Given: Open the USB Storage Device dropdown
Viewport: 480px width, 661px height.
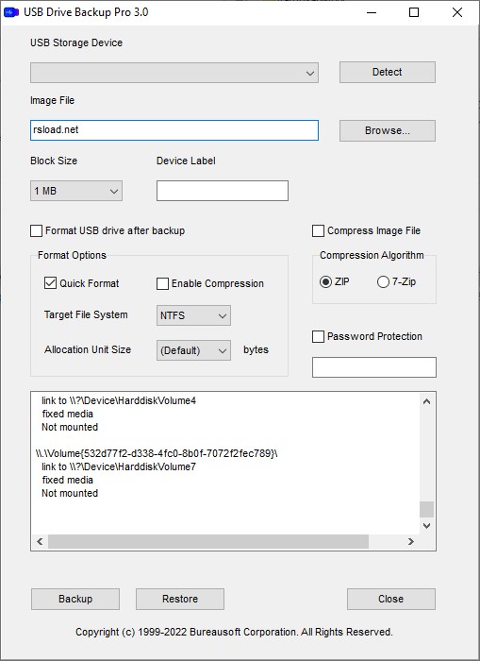Looking at the screenshot, I should coord(174,73).
